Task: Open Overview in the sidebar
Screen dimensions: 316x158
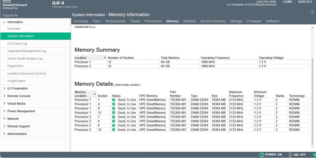Action: pyautogui.click(x=14, y=29)
